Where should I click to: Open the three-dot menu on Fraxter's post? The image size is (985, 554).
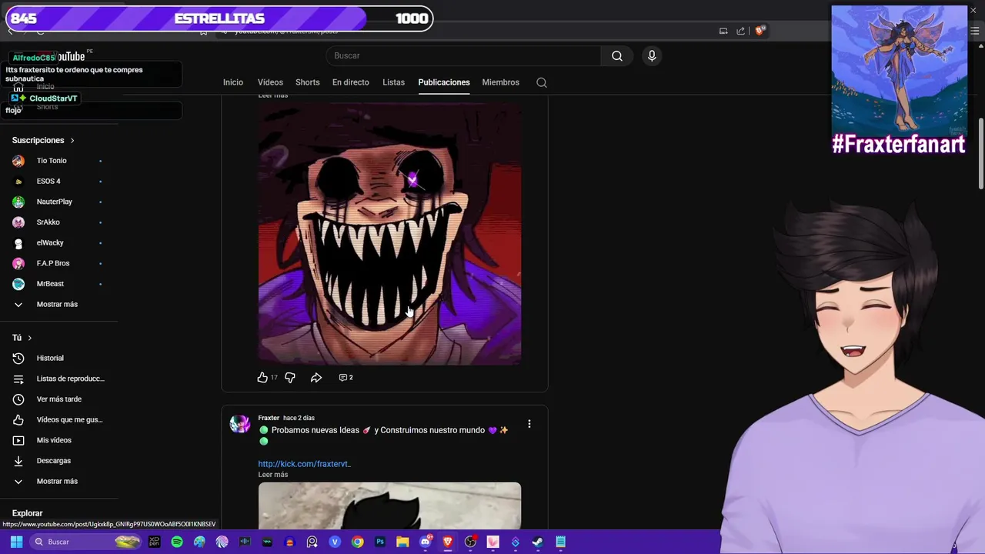[529, 424]
